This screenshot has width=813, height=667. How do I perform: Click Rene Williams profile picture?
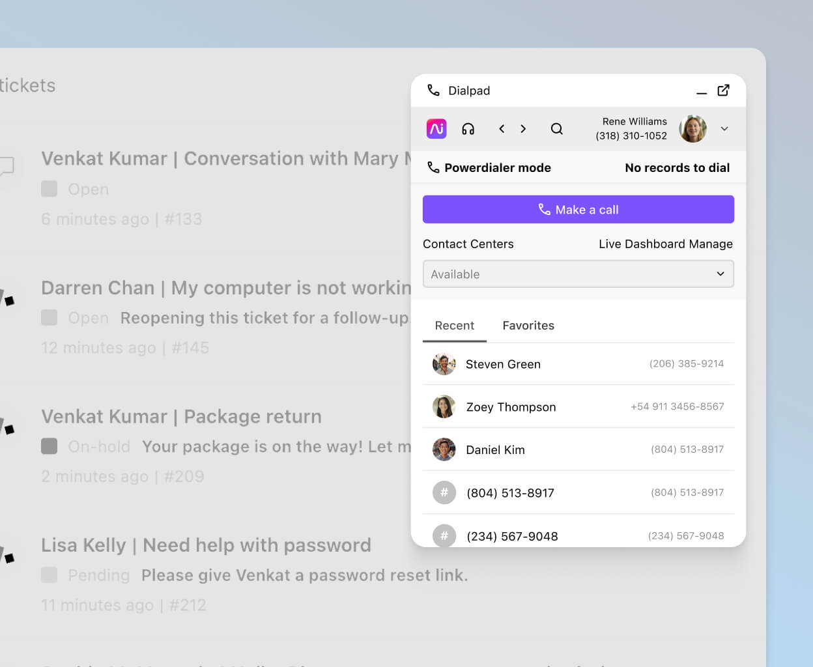tap(692, 128)
